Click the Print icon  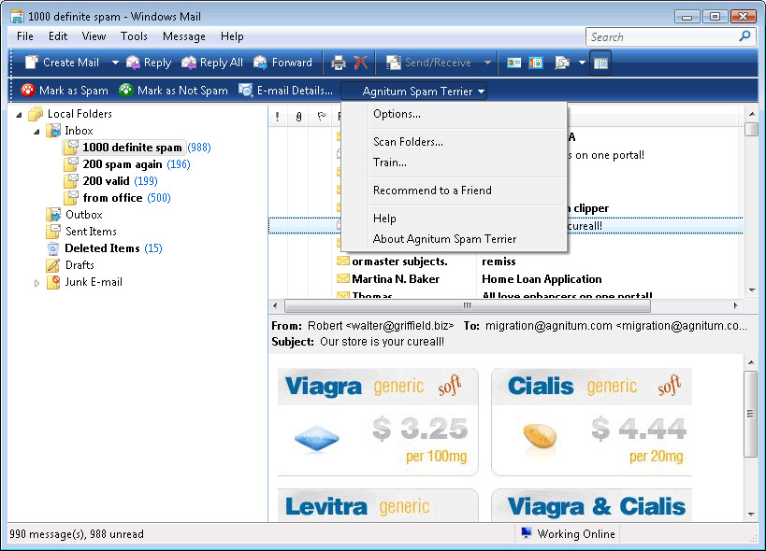(x=338, y=63)
